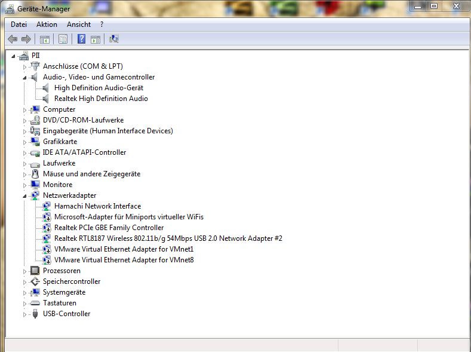This screenshot has width=471, height=352.
Task: Select the Eingabegeräte (Human Interface Devices) label
Action: tap(108, 131)
